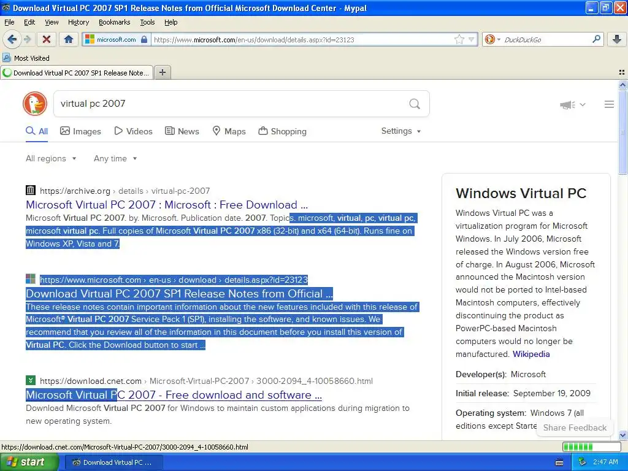Select the Download Virtual PC 2007 browser tab
Screen dimensions: 628x471
tap(77, 73)
